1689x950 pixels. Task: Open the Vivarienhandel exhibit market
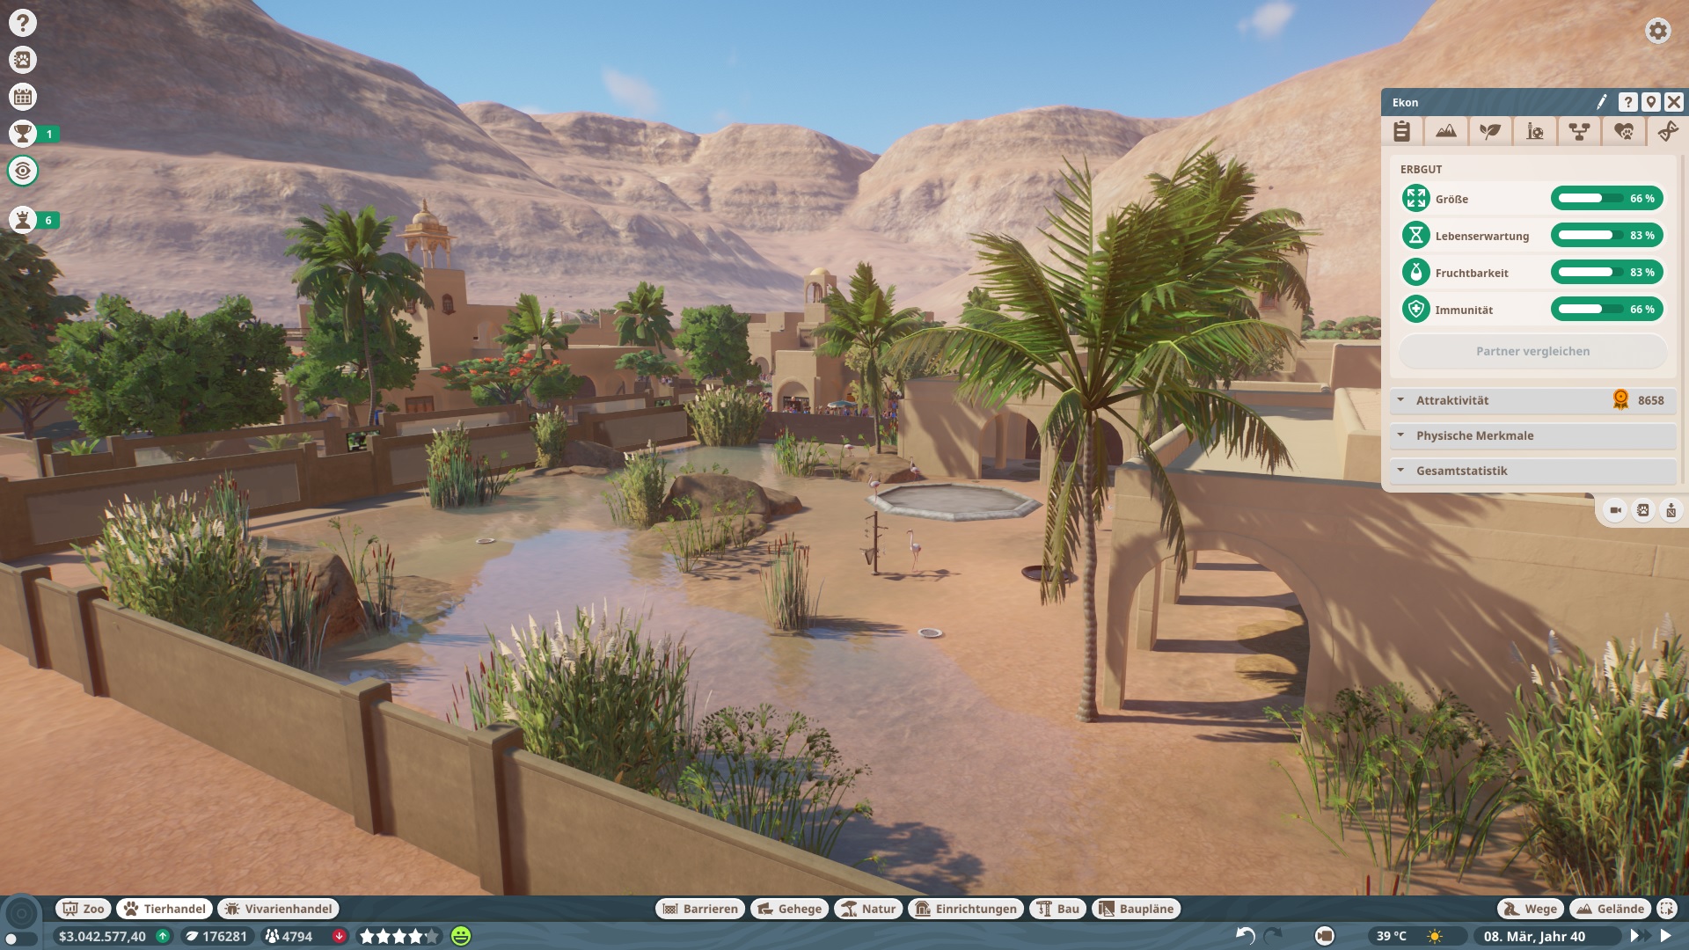pyautogui.click(x=278, y=909)
